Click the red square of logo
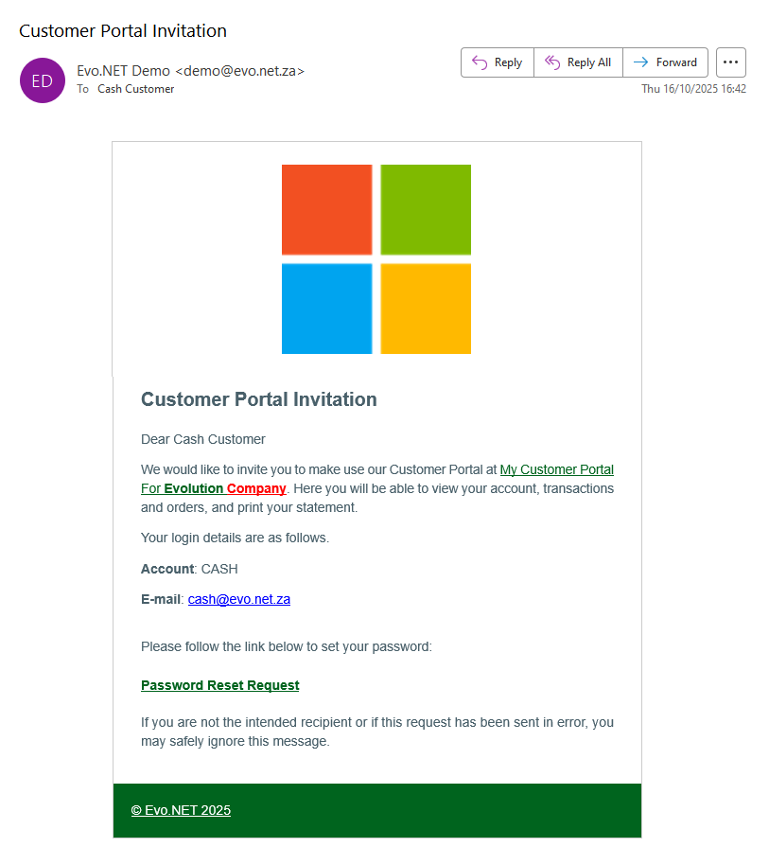The image size is (769, 847). coord(326,210)
